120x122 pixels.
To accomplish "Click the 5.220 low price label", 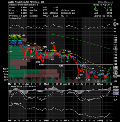I will (88, 80).
